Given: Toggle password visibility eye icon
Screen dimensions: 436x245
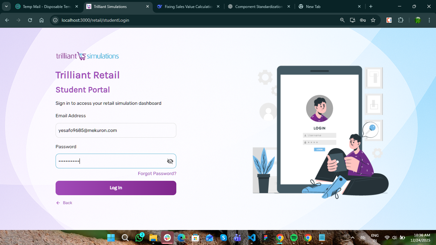Looking at the screenshot, I should click(170, 161).
